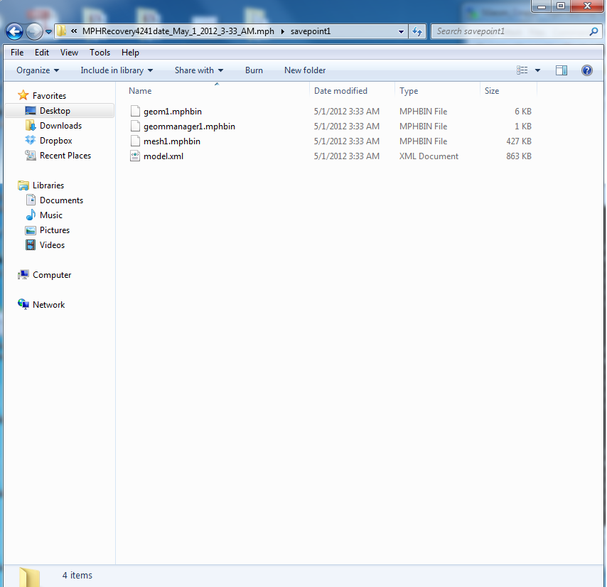Click the Forward navigation arrow button
Image resolution: width=607 pixels, height=587 pixels.
point(33,31)
